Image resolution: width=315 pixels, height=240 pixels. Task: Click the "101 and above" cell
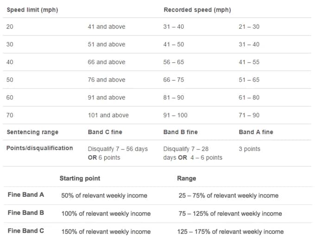click(x=108, y=115)
